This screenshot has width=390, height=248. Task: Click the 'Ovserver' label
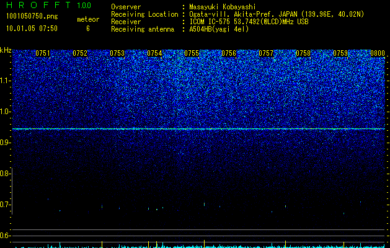click(x=126, y=7)
